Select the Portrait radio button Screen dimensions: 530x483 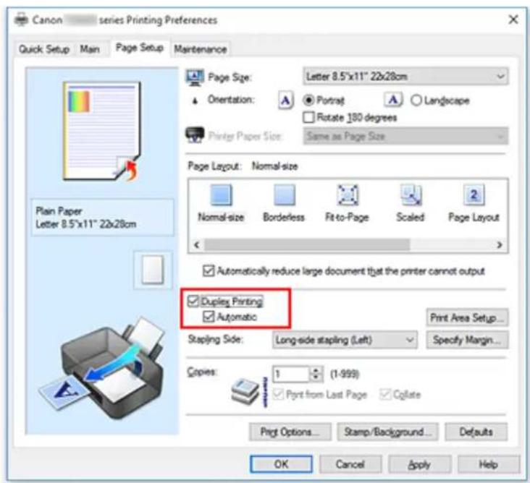coord(309,101)
